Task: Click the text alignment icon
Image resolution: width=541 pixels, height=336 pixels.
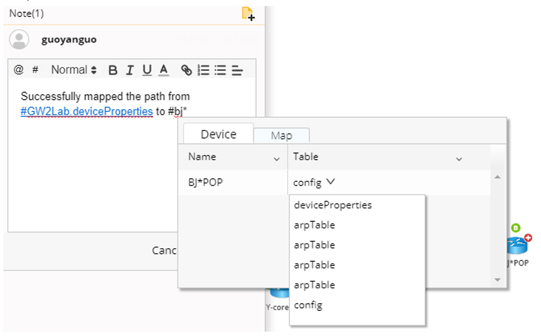Action: click(237, 70)
